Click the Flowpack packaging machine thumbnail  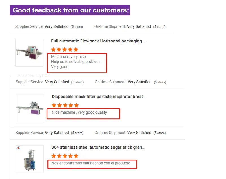click(x=29, y=53)
